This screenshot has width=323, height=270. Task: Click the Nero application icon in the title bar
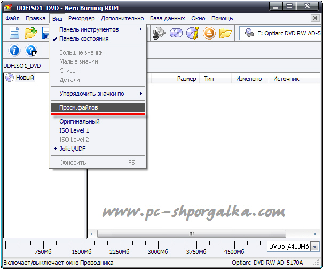(8, 8)
